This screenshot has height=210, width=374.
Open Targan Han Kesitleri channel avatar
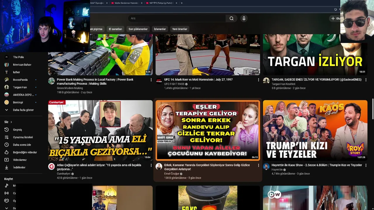(266, 81)
